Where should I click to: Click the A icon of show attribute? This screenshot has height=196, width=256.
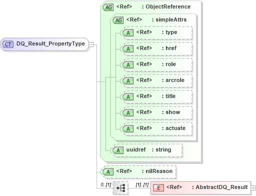pos(128,113)
